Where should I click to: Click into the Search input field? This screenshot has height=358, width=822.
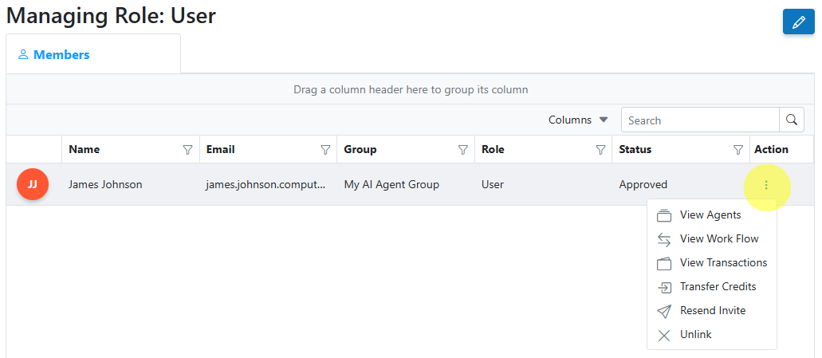click(700, 120)
